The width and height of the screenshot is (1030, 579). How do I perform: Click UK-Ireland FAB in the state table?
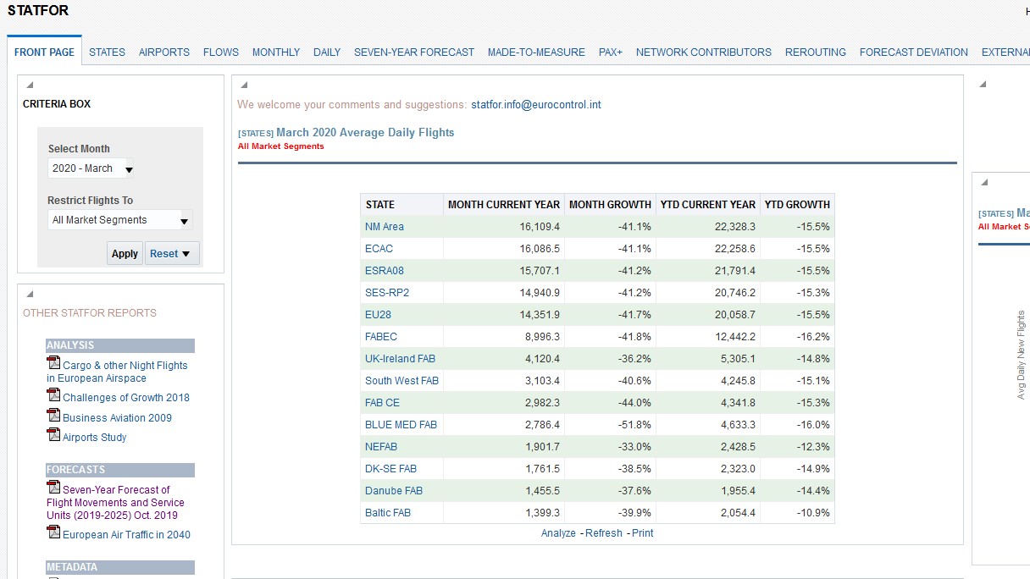[x=401, y=359]
